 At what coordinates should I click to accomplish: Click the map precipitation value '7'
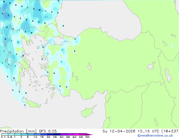[x=8, y=15]
